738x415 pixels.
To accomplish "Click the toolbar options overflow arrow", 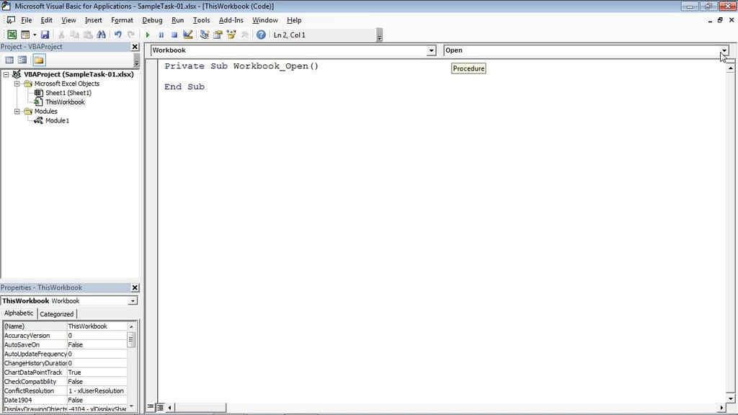I will [x=379, y=36].
